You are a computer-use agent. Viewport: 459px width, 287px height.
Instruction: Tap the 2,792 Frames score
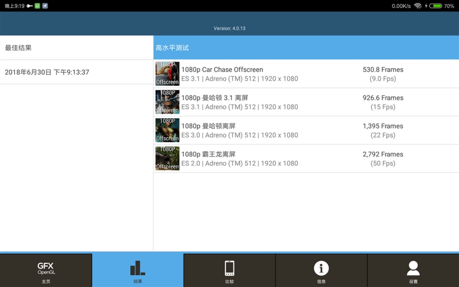click(x=383, y=154)
